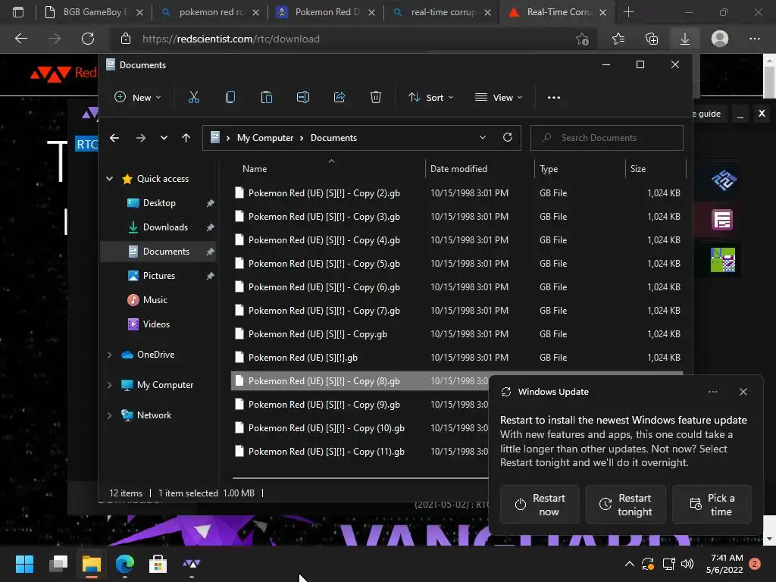
Task: Open RTC launcher icon on taskbar
Action: pyautogui.click(x=192, y=564)
